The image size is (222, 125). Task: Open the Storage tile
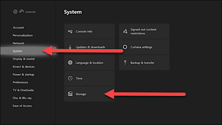coord(89,94)
